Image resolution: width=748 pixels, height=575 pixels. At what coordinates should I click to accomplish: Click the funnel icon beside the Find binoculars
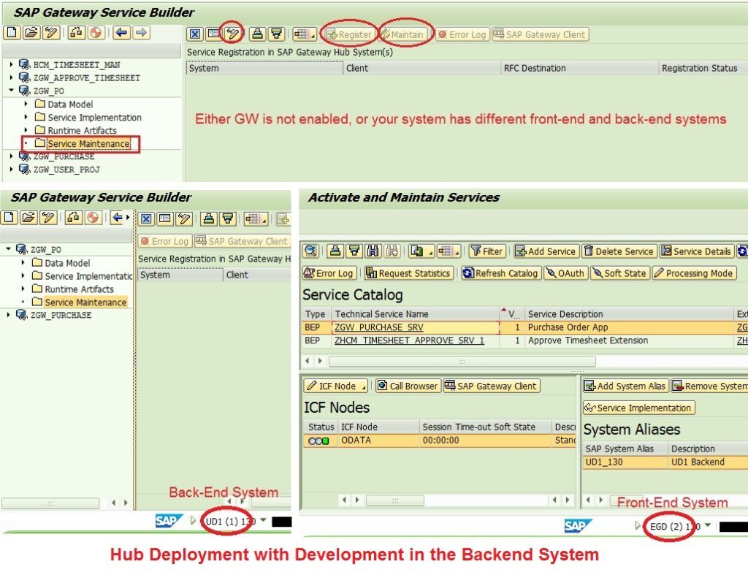point(354,251)
